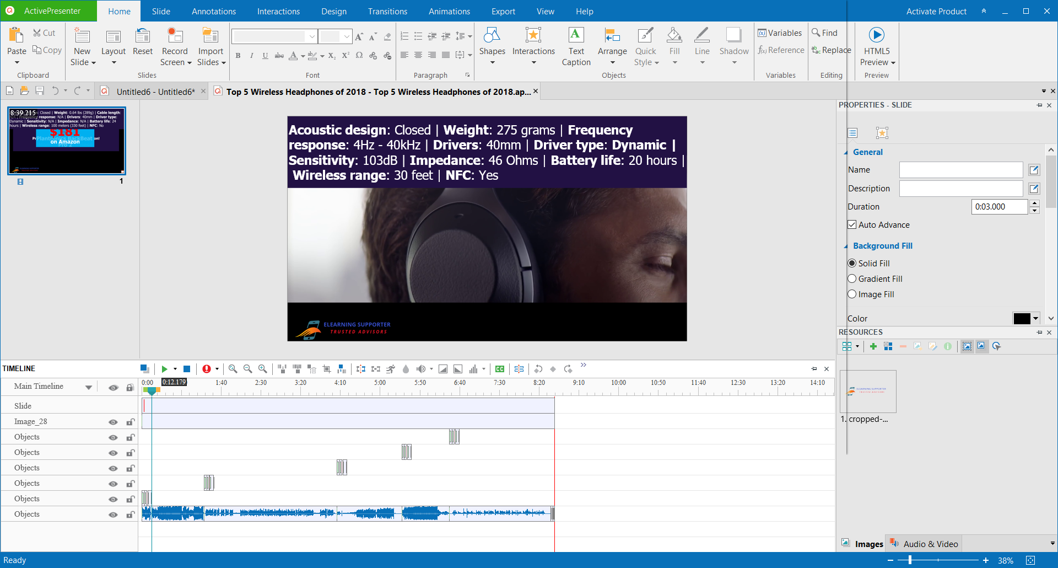Click the Variables icon in Editing group
1058x568 pixels.
pos(779,33)
